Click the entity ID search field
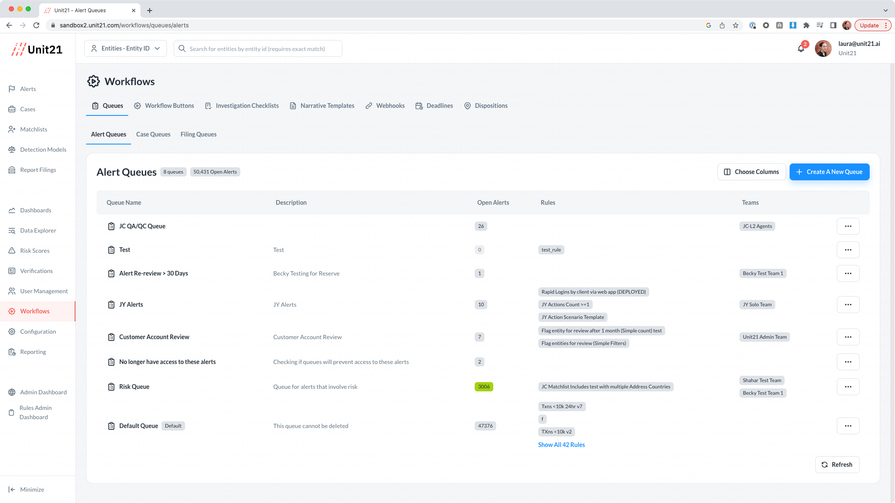The image size is (895, 503). pos(258,49)
